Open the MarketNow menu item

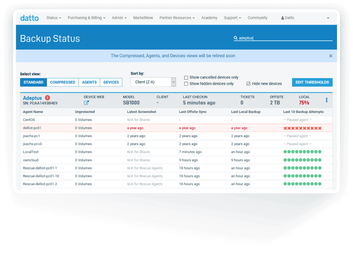(x=143, y=18)
